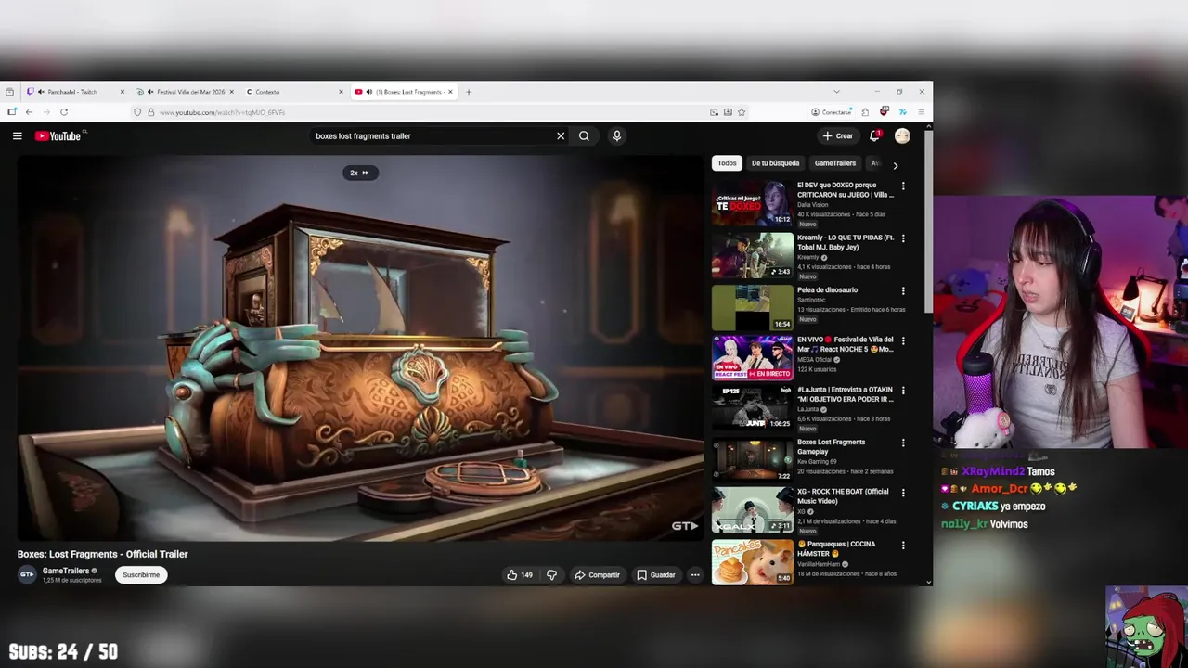Open options for Pelea de dinosaurio video
This screenshot has width=1188, height=668.
click(903, 291)
